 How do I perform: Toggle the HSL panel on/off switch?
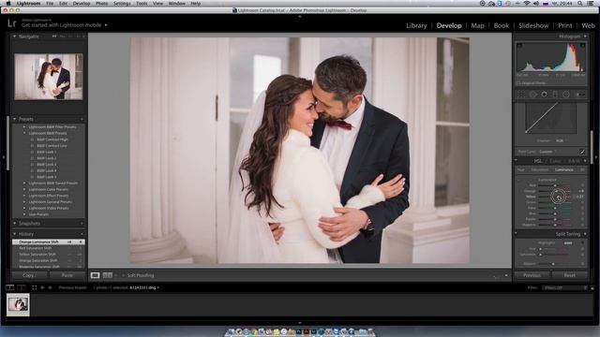click(517, 161)
